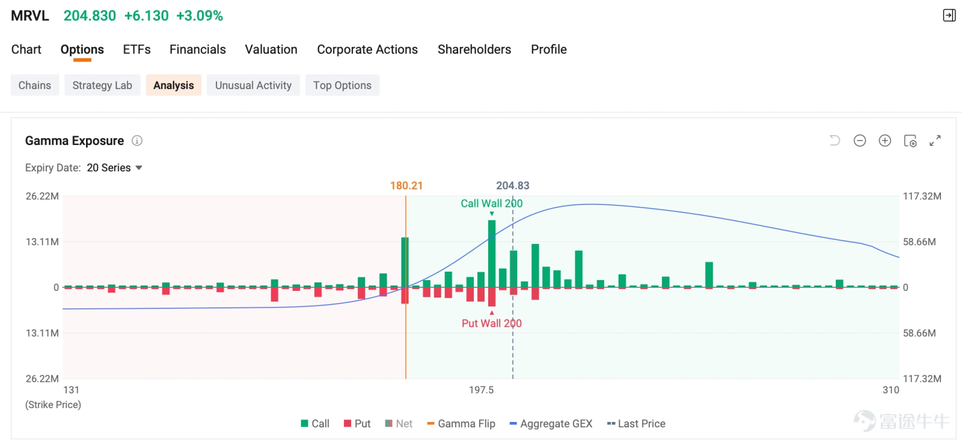Expand the chart to fullscreen
962x443 pixels.
click(935, 141)
